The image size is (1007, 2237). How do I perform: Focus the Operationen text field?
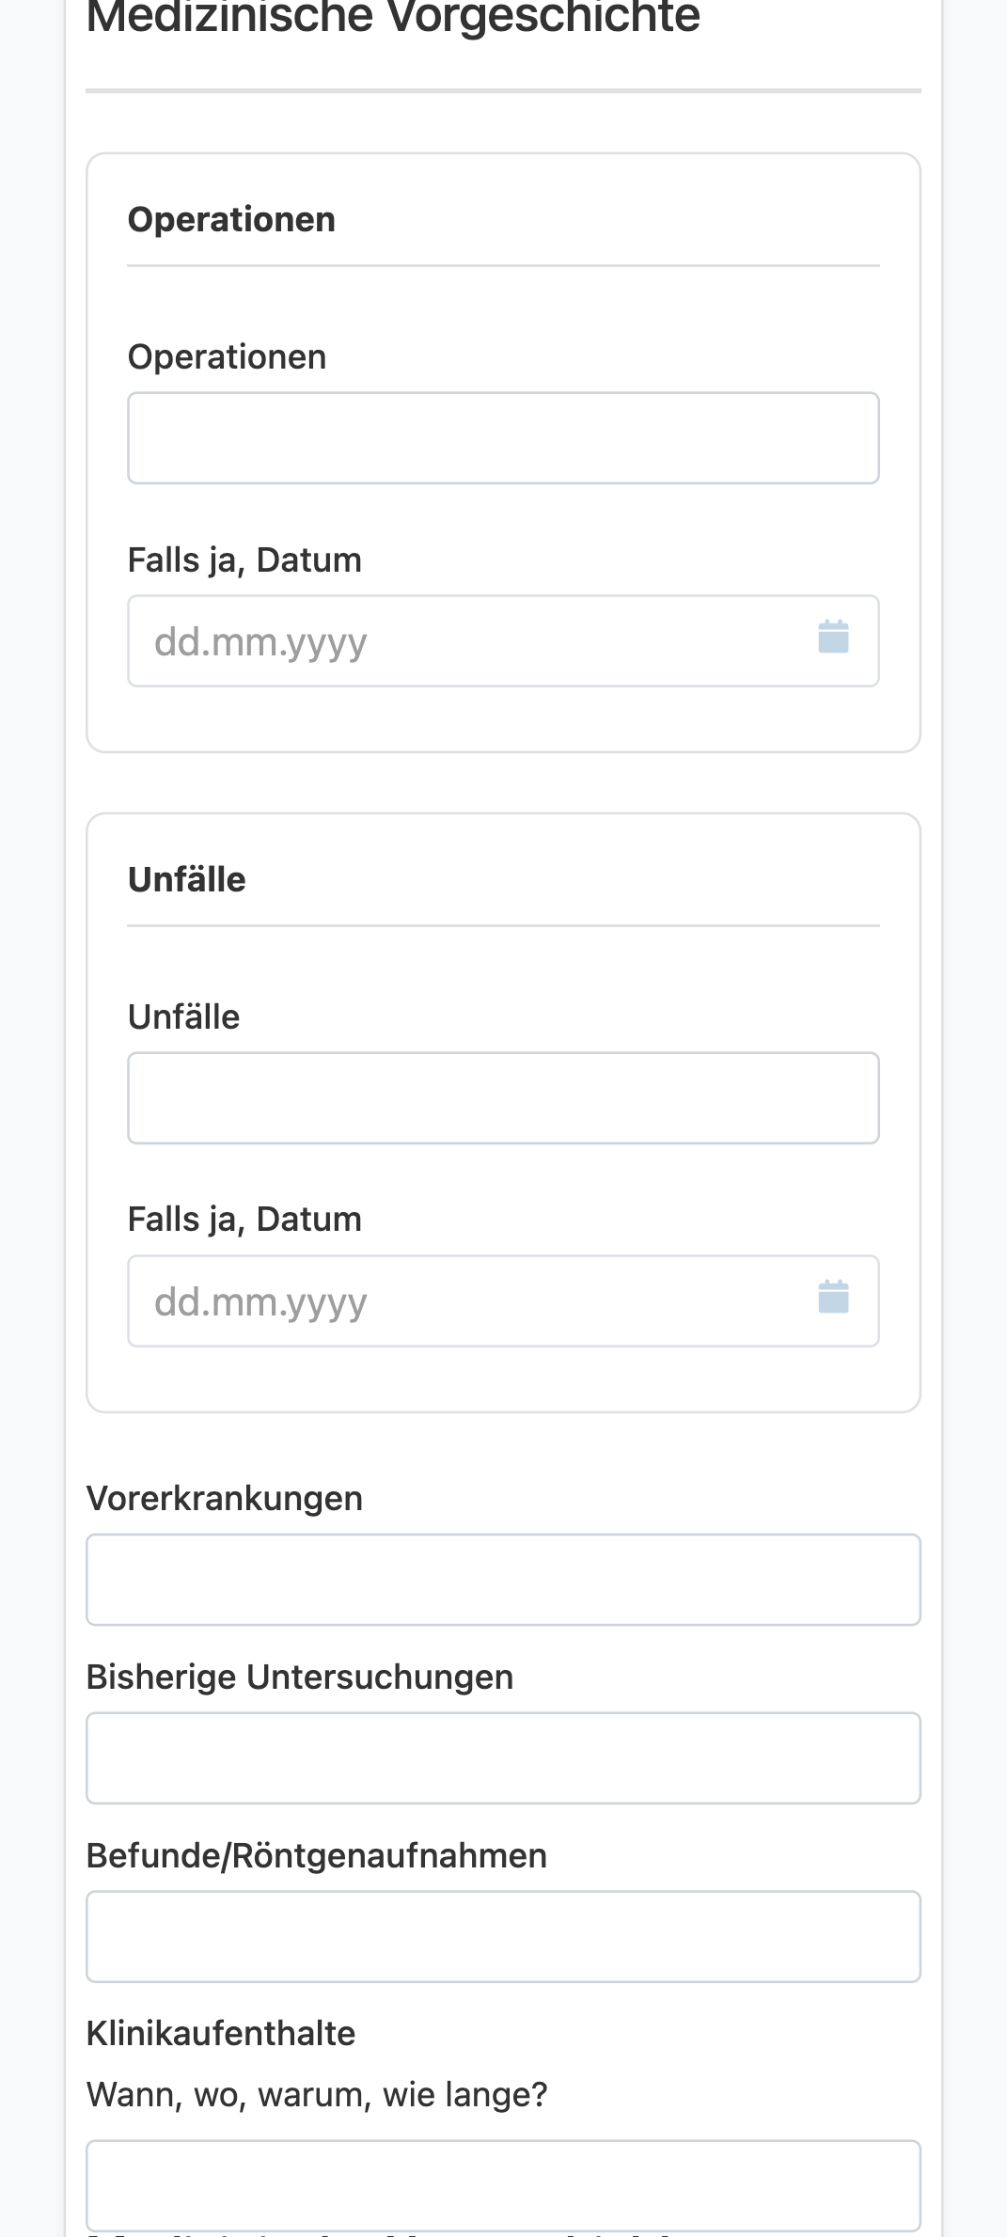(503, 438)
